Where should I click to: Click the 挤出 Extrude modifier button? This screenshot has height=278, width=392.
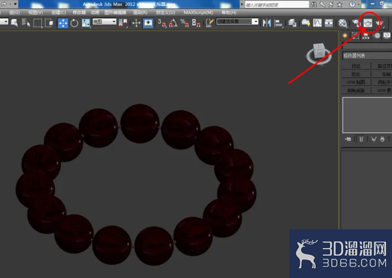356,66
